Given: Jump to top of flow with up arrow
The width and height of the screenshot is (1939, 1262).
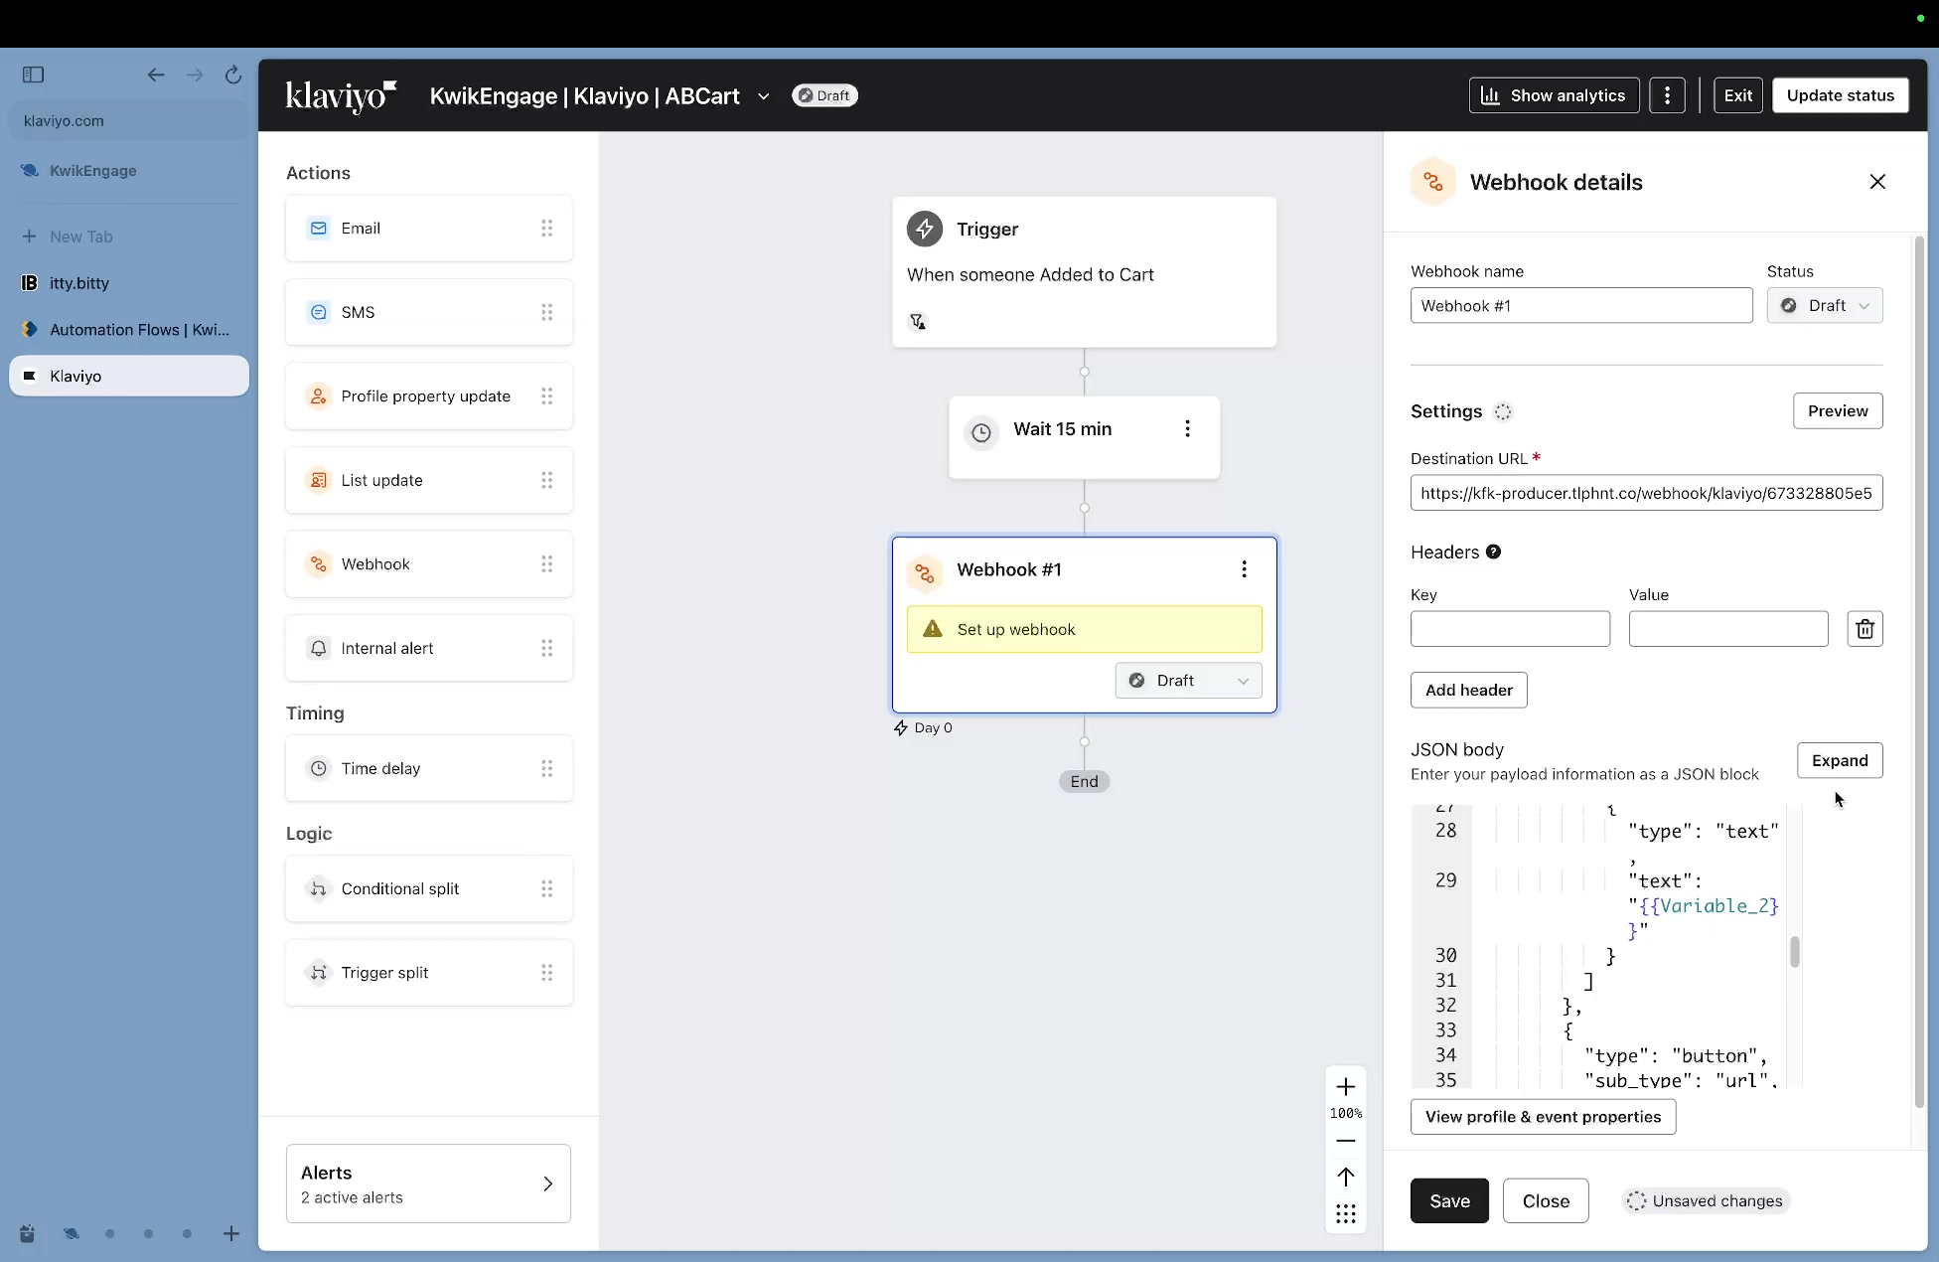Looking at the screenshot, I should click(x=1346, y=1178).
